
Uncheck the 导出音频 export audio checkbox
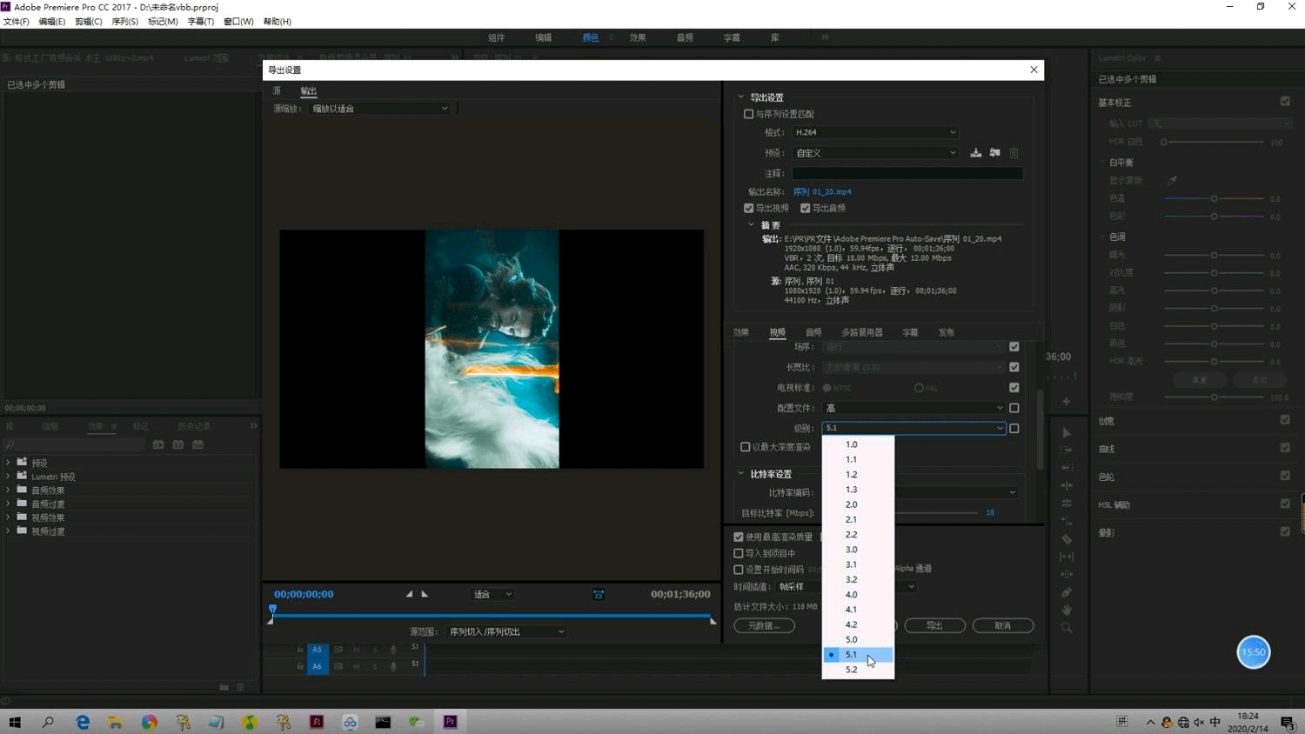click(x=806, y=208)
